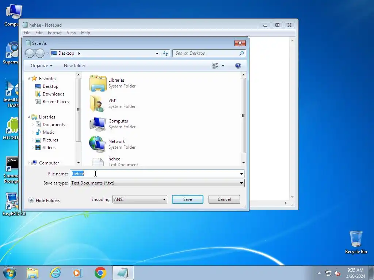The height and width of the screenshot is (280, 374).
Task: Click the Forward navigation arrow in Save As
Action: [40, 53]
